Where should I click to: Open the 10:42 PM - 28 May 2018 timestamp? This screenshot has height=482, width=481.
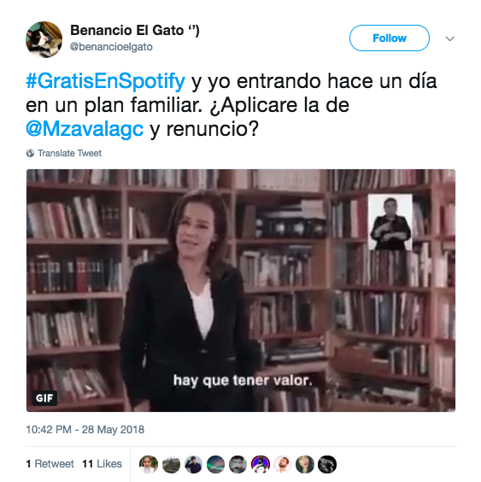(85, 429)
